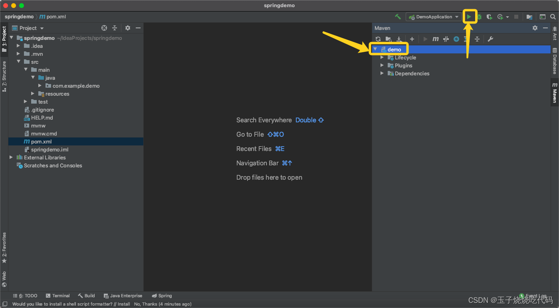Select mvnw.cmd file in project tree
Screen dimensions: 559x308
(76, 133)
